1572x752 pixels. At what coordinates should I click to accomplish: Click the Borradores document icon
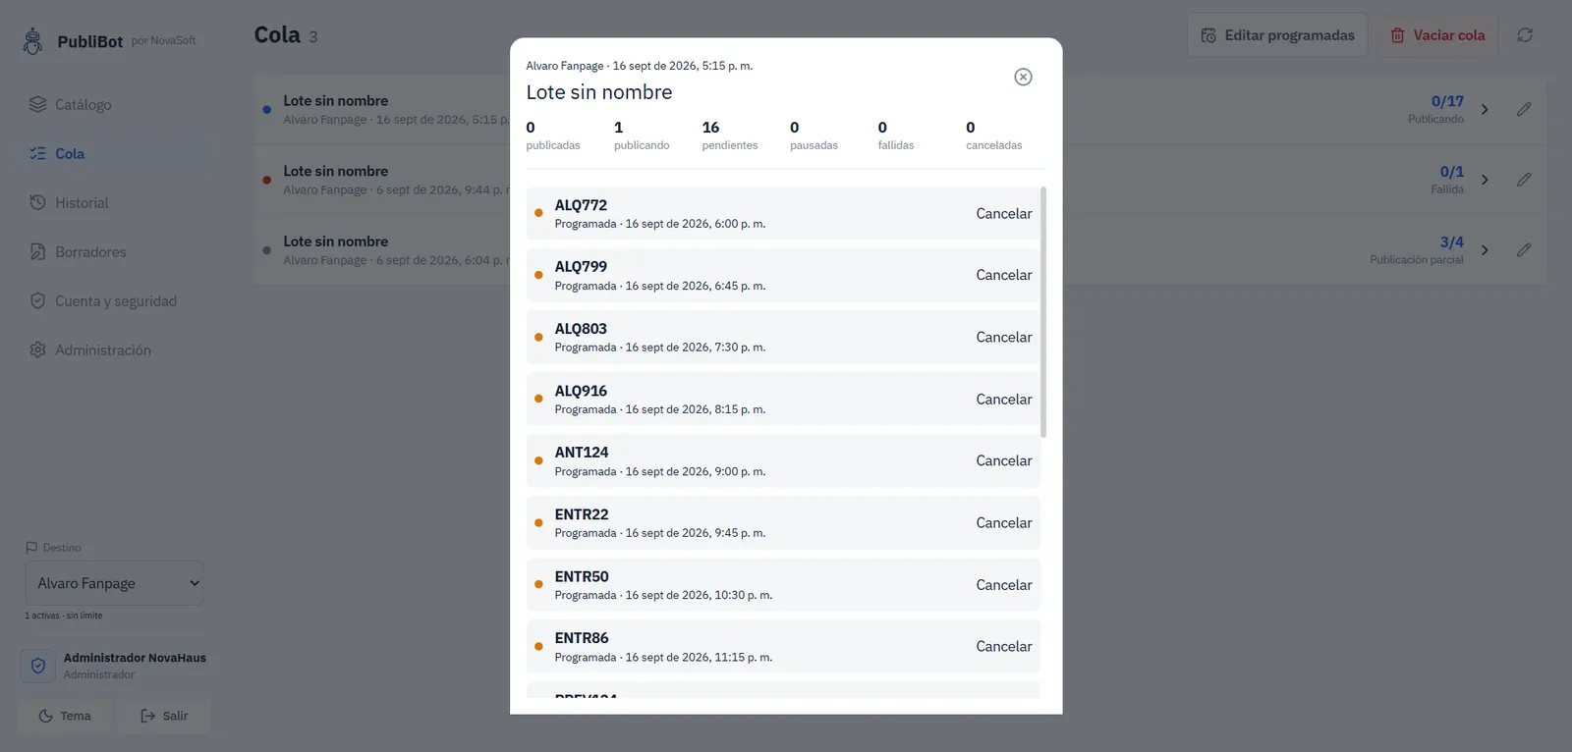(37, 251)
